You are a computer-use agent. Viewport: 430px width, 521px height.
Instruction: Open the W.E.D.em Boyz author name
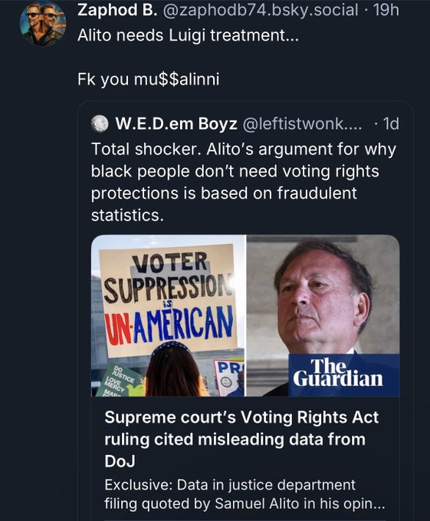point(176,124)
